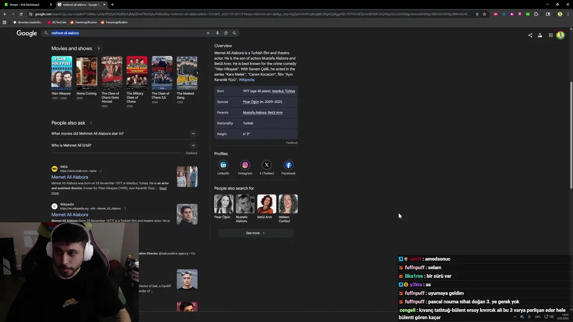Select the mehmet ali alabora Google tab
This screenshot has width=573, height=322.
81,4
